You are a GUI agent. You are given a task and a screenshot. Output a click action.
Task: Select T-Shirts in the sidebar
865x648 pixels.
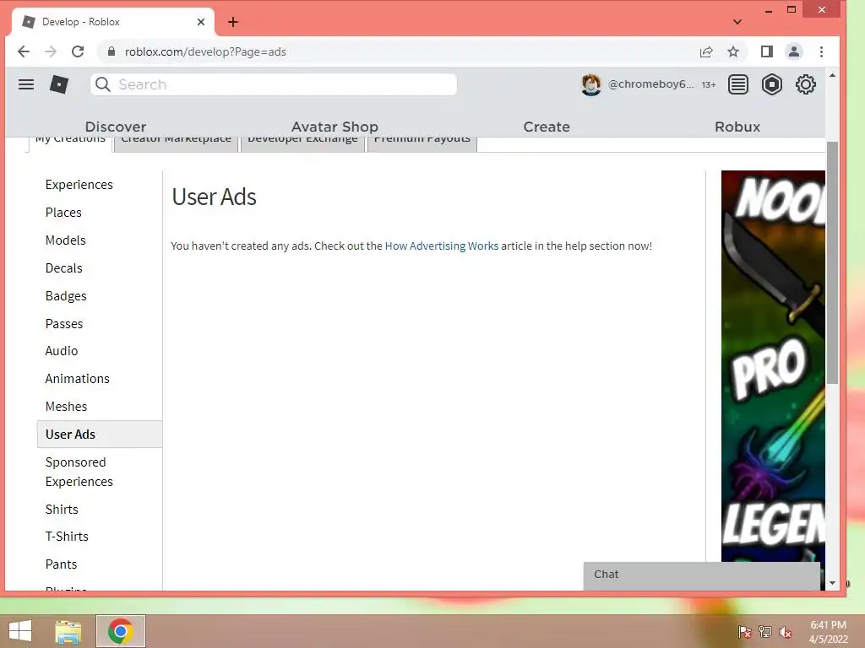pyautogui.click(x=67, y=537)
